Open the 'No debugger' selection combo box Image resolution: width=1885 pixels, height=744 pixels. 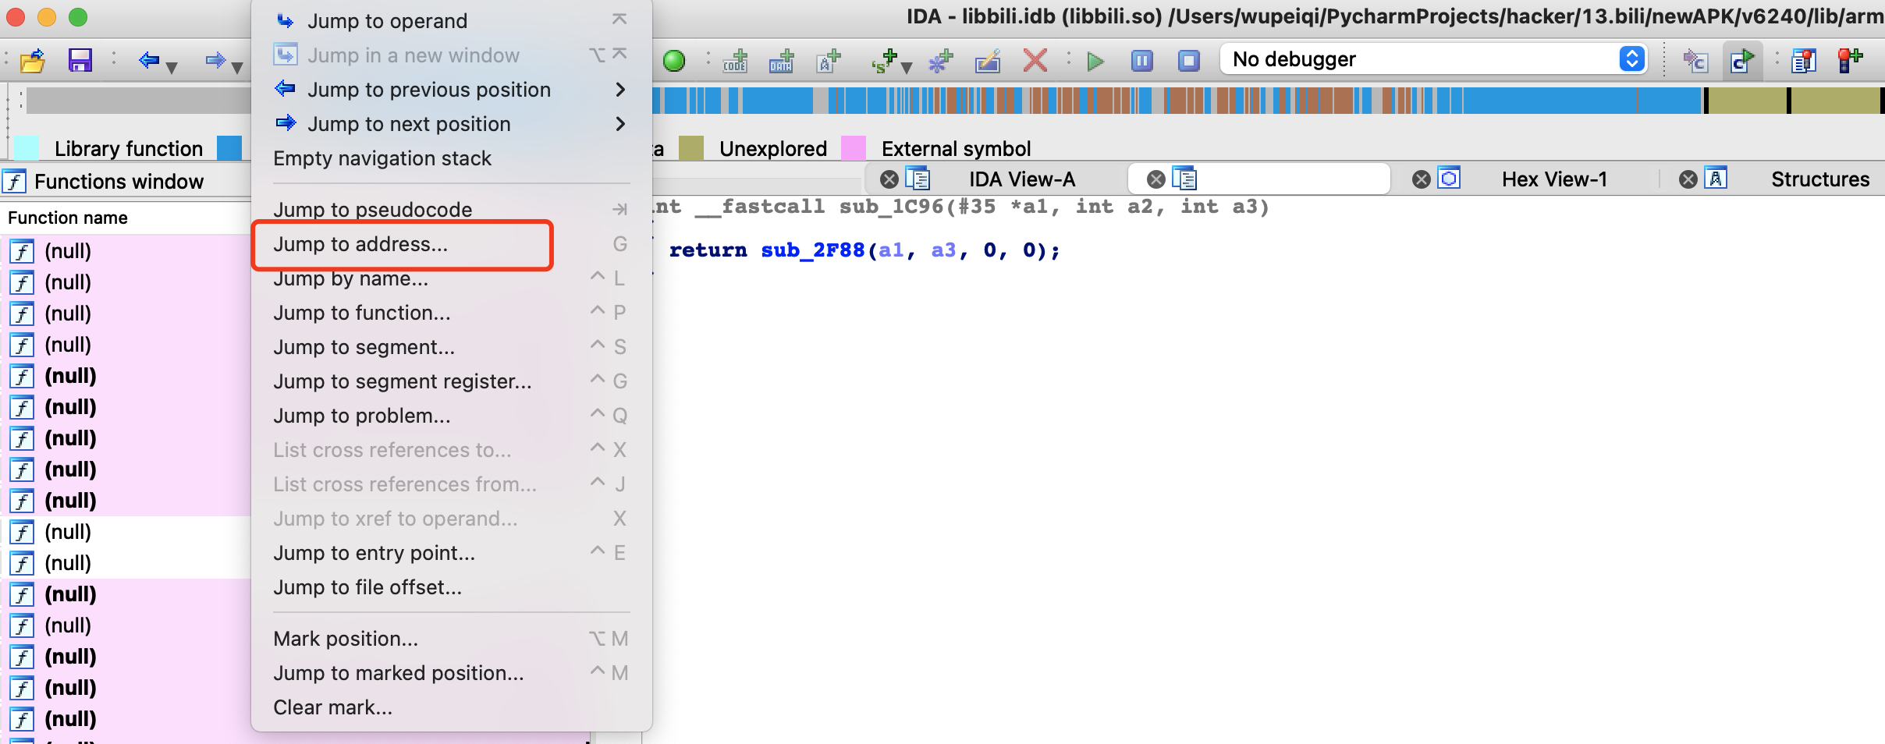[x=1434, y=59]
